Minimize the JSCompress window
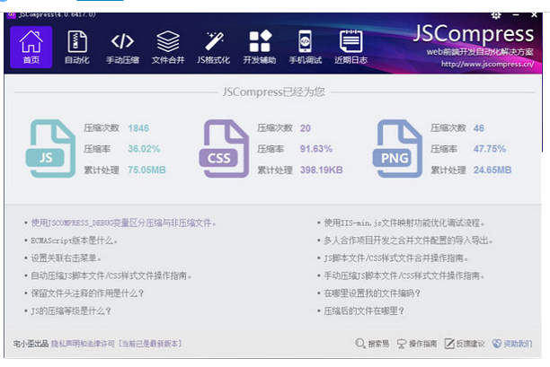Viewport: 550px width, 367px height. [x=516, y=15]
